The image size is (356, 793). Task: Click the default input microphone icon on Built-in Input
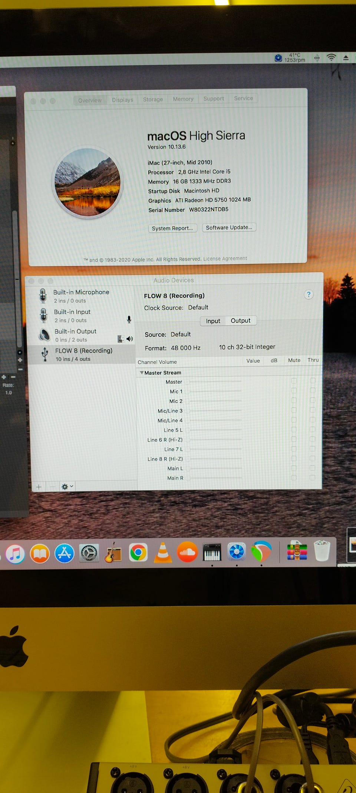coord(129,320)
